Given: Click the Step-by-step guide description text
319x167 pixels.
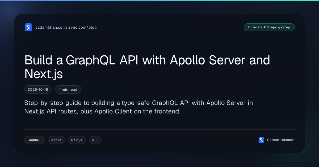Looking at the screenshot, I should pos(138,107).
